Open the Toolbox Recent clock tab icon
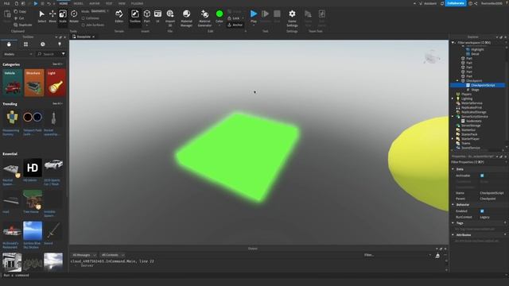The height and width of the screenshot is (286, 509). (x=42, y=44)
